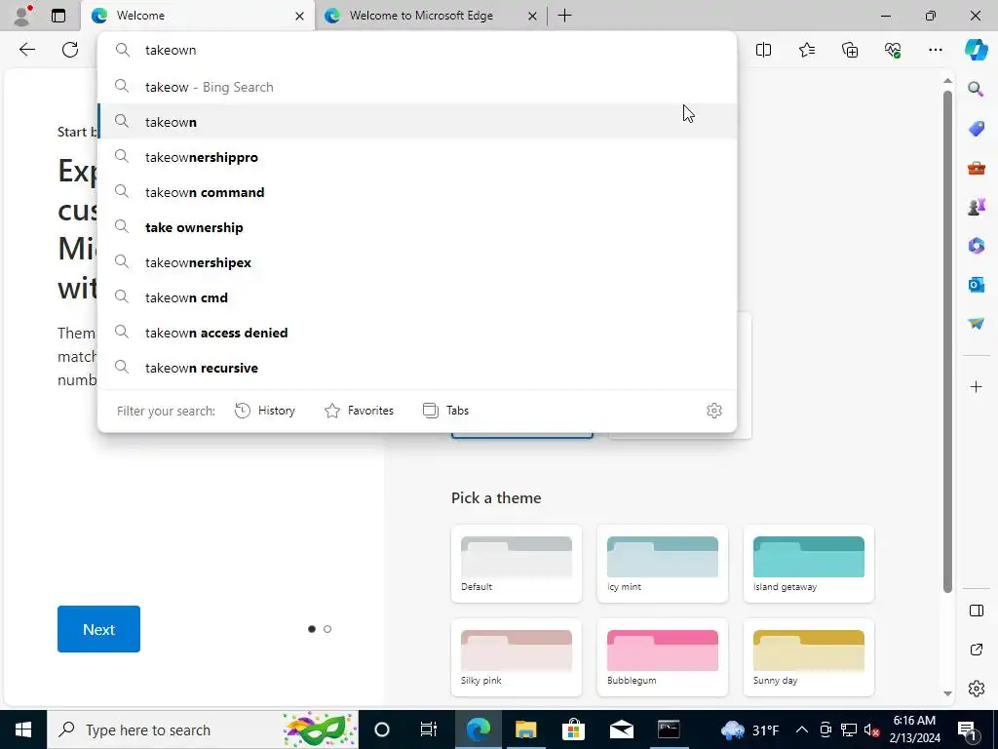Open a new tab with the plus button
The width and height of the screenshot is (998, 749).
pos(564,16)
